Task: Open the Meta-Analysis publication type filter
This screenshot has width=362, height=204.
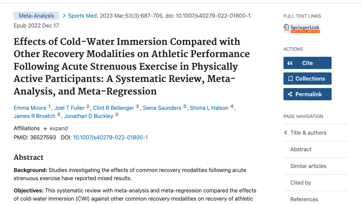Action: click(x=36, y=15)
